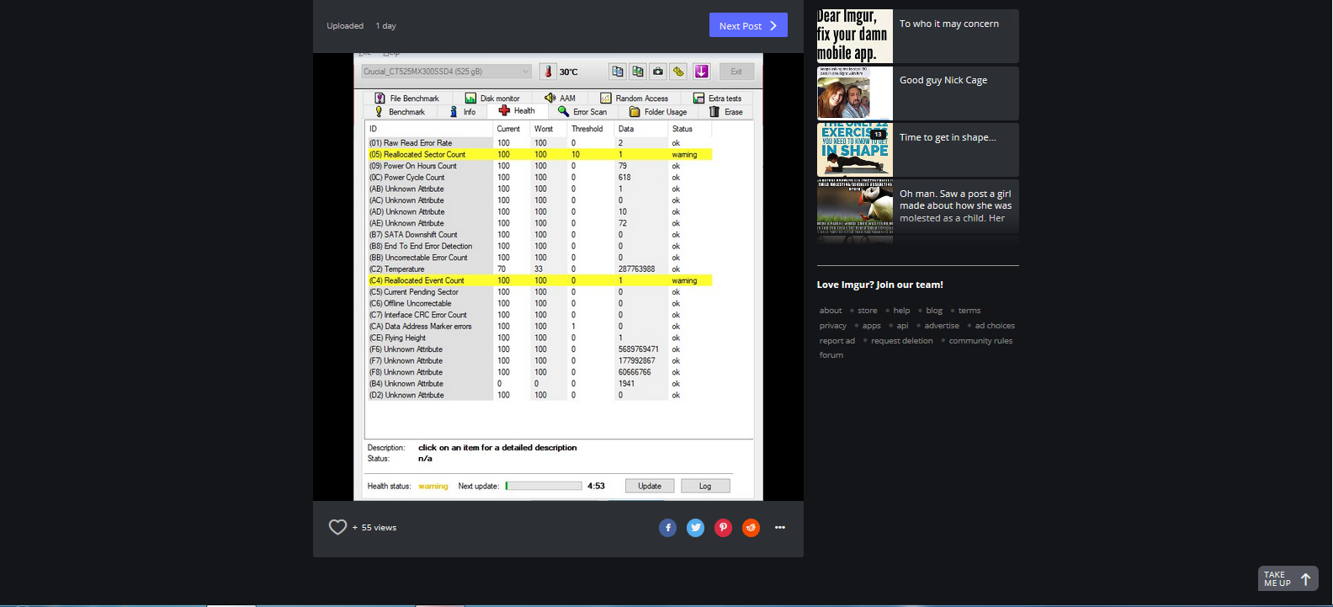Click the 'store' footer link

click(868, 311)
